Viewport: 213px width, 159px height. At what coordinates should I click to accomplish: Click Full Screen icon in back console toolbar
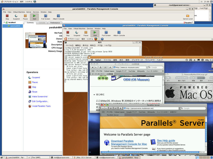coord(46,16)
